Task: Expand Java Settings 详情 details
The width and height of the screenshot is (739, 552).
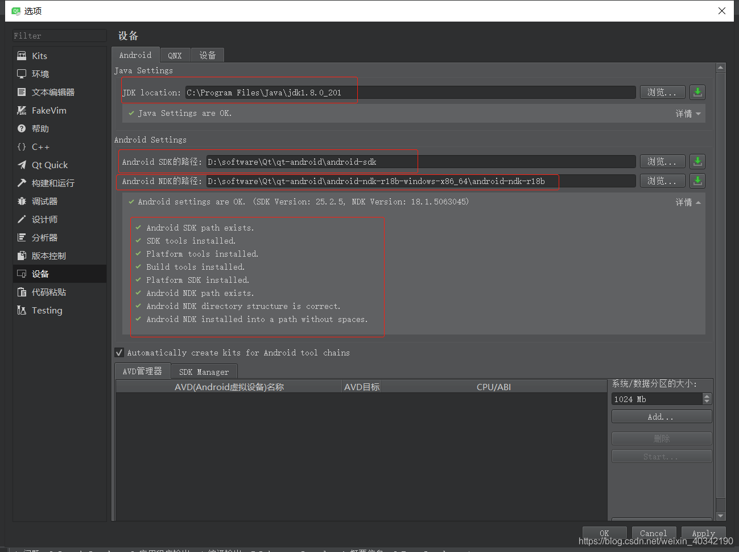Action: pyautogui.click(x=688, y=114)
